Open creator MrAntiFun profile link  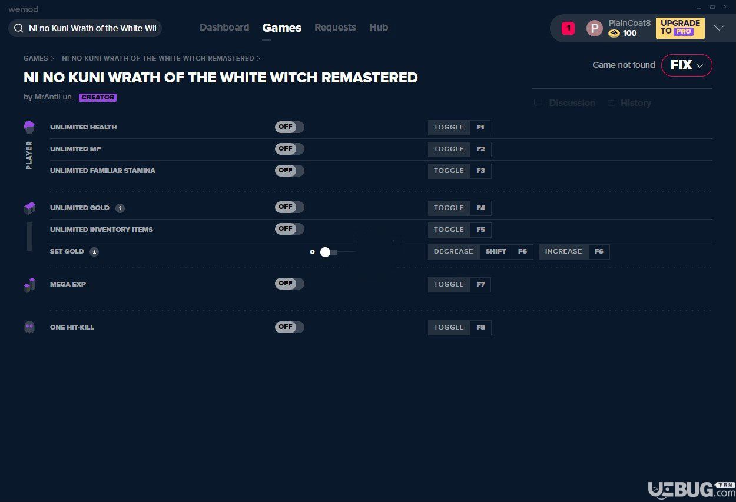(x=52, y=97)
